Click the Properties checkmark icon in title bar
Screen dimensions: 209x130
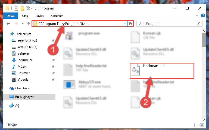coord(16,8)
